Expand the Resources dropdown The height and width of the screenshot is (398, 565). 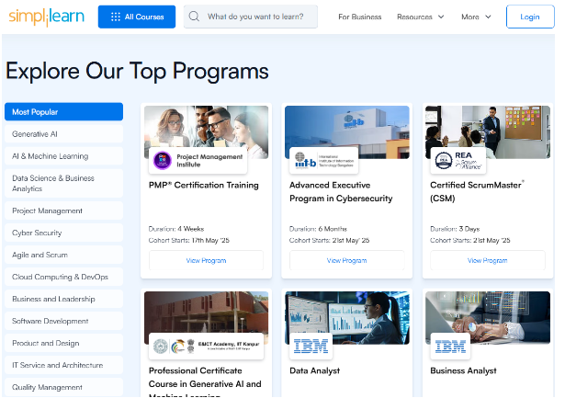[421, 17]
